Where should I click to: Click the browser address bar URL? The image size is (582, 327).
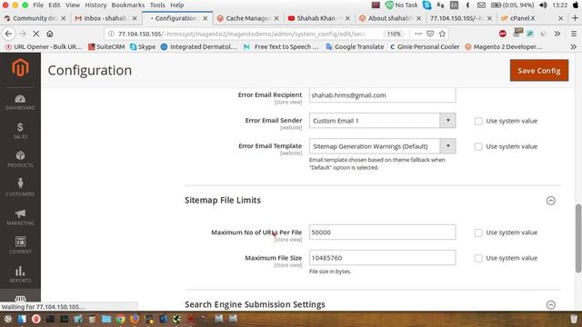coord(243,34)
